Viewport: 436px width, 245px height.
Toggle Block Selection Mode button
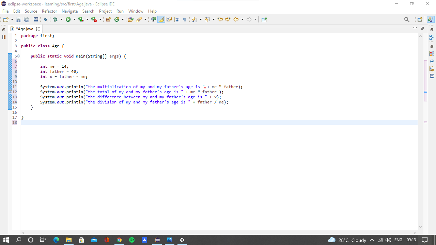177,19
